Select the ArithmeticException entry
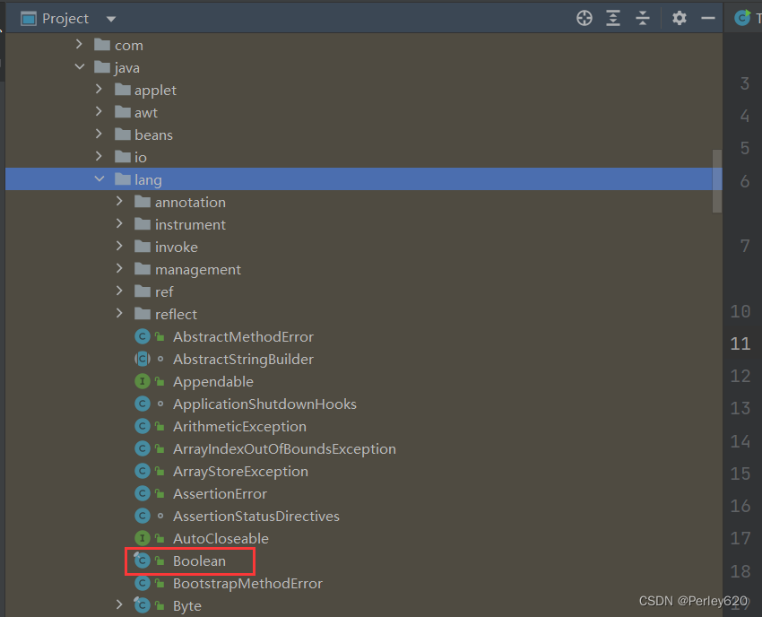The width and height of the screenshot is (762, 617). (240, 426)
